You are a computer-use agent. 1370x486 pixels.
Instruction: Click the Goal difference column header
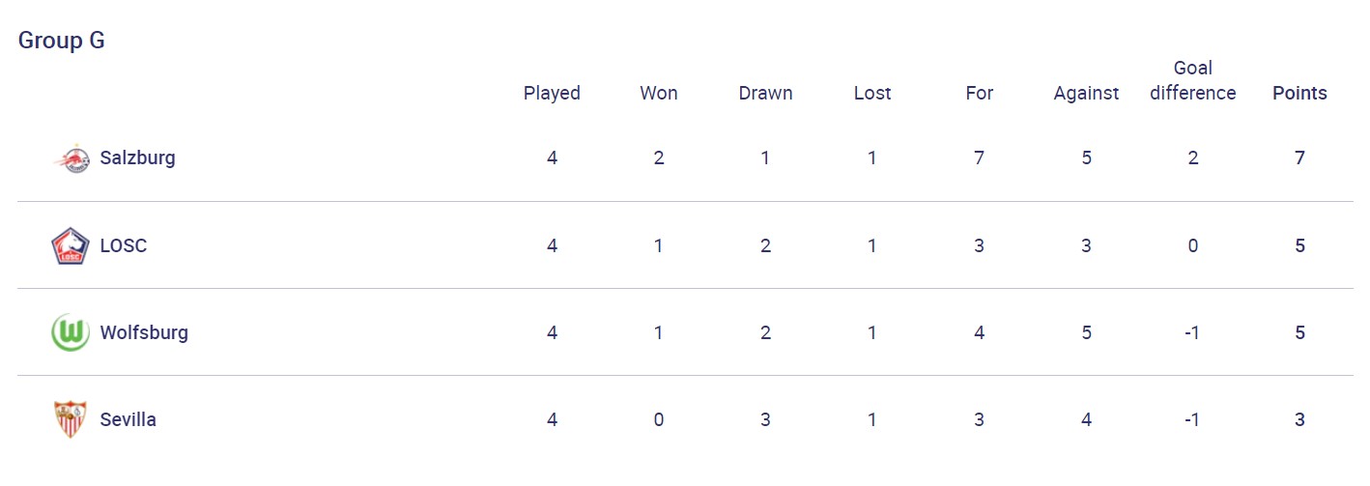(1193, 81)
